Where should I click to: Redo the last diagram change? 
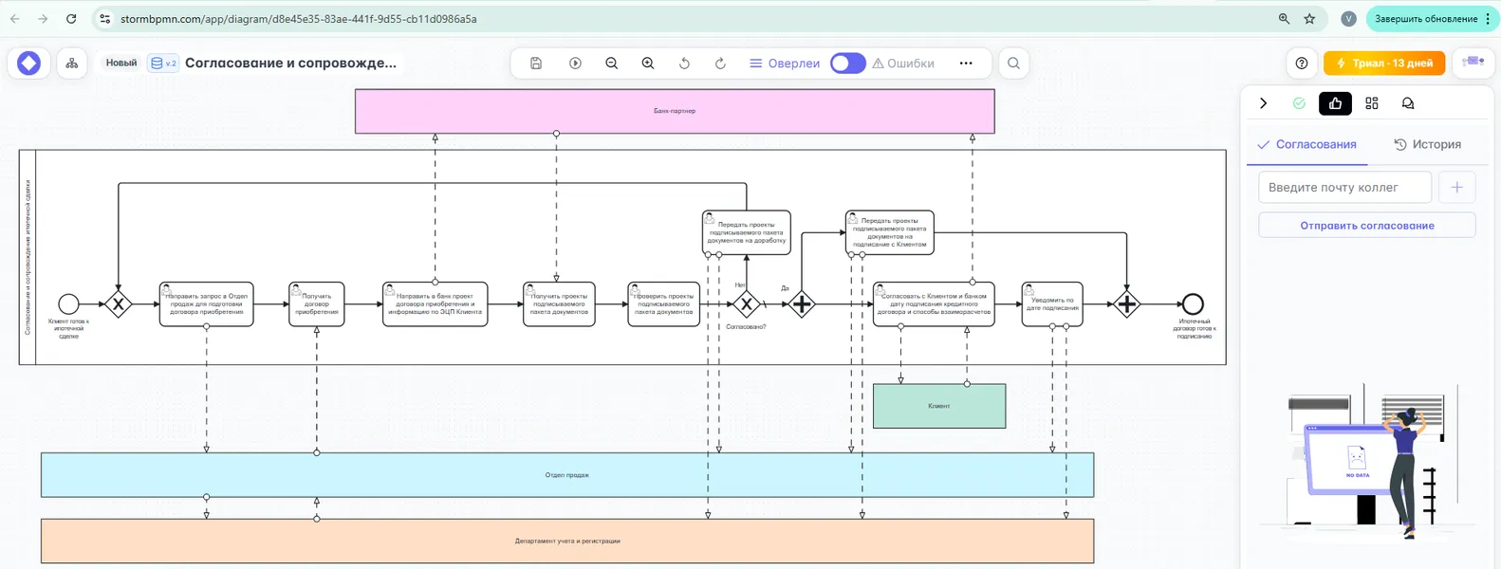coord(720,64)
